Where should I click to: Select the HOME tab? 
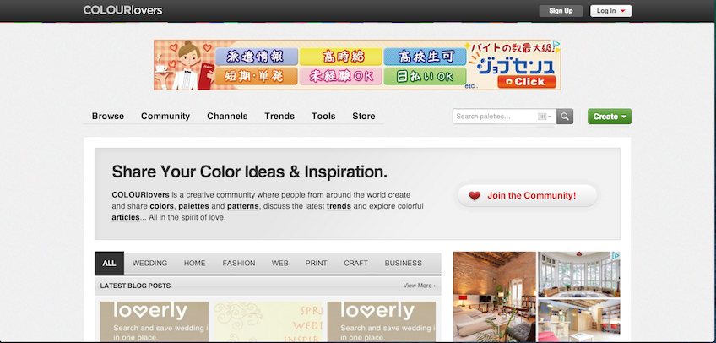(194, 263)
